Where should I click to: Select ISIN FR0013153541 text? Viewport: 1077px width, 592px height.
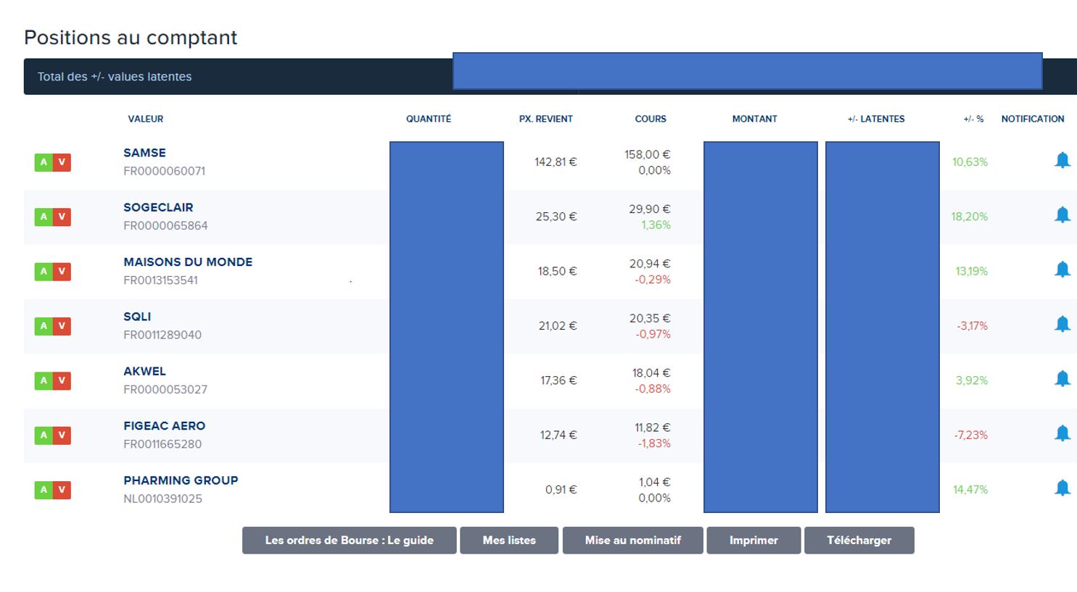click(x=160, y=280)
